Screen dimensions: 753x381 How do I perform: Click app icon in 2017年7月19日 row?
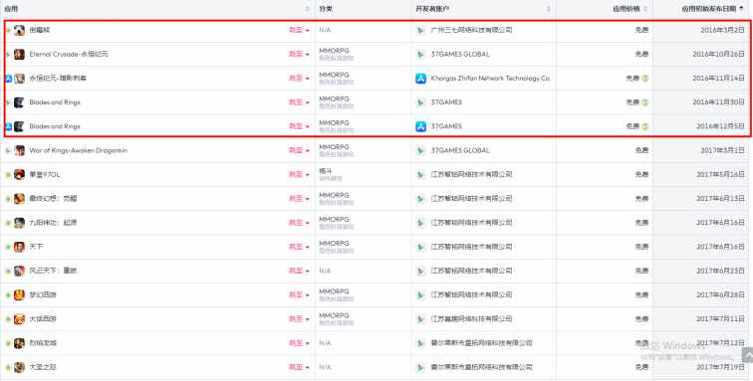(x=19, y=367)
